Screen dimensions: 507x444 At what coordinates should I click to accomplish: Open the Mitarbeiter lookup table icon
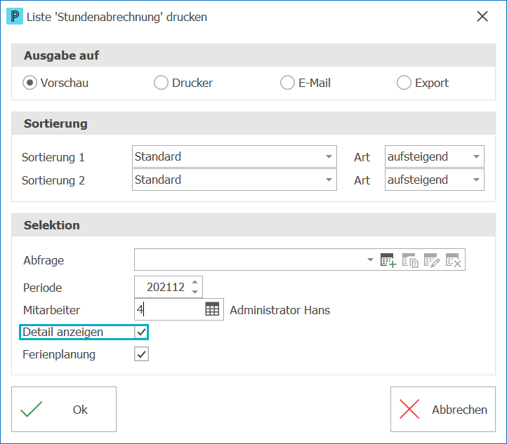[x=212, y=309]
